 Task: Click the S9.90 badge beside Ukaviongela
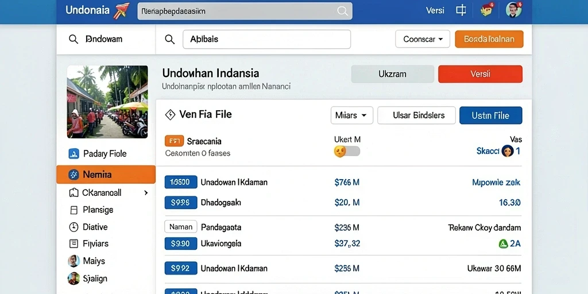181,243
